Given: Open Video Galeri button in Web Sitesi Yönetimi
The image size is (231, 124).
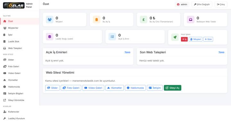Looking at the screenshot, I should [x=93, y=88].
